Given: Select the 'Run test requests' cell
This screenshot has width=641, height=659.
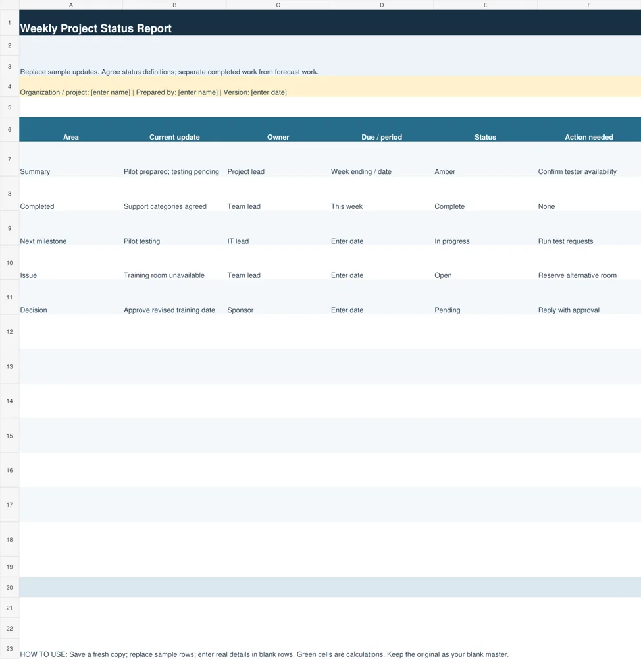Looking at the screenshot, I should [x=589, y=228].
